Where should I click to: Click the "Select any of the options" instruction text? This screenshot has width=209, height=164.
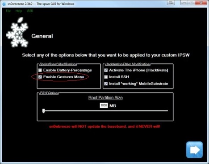tap(106, 55)
